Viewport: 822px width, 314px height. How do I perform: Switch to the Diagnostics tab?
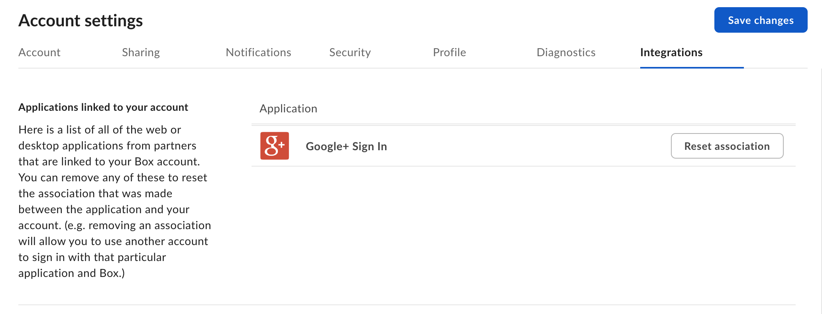566,53
